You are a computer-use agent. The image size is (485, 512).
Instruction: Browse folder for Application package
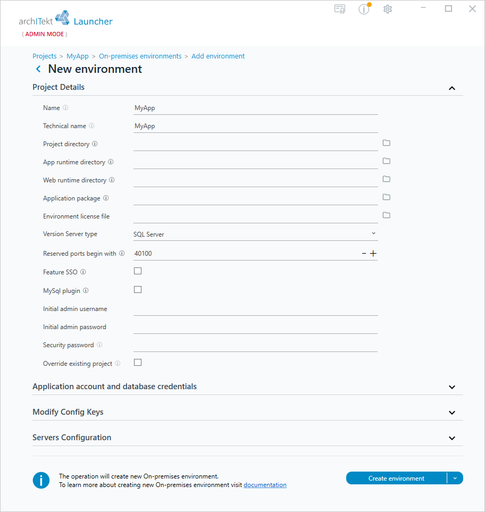point(387,197)
